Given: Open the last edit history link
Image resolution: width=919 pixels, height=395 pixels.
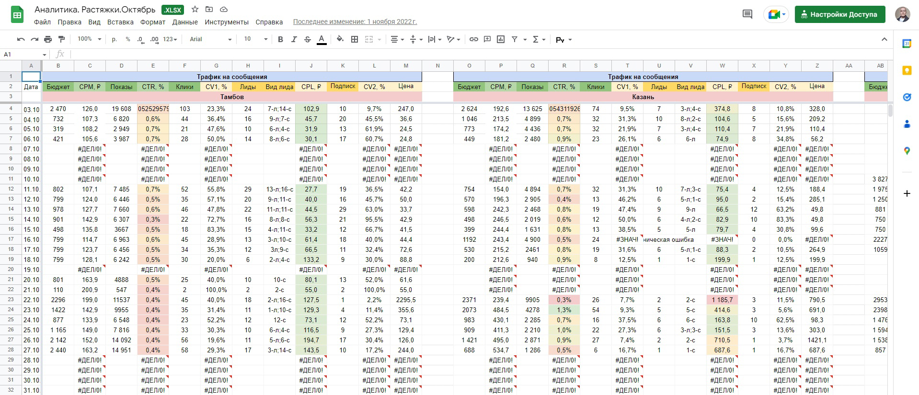Looking at the screenshot, I should [x=355, y=22].
